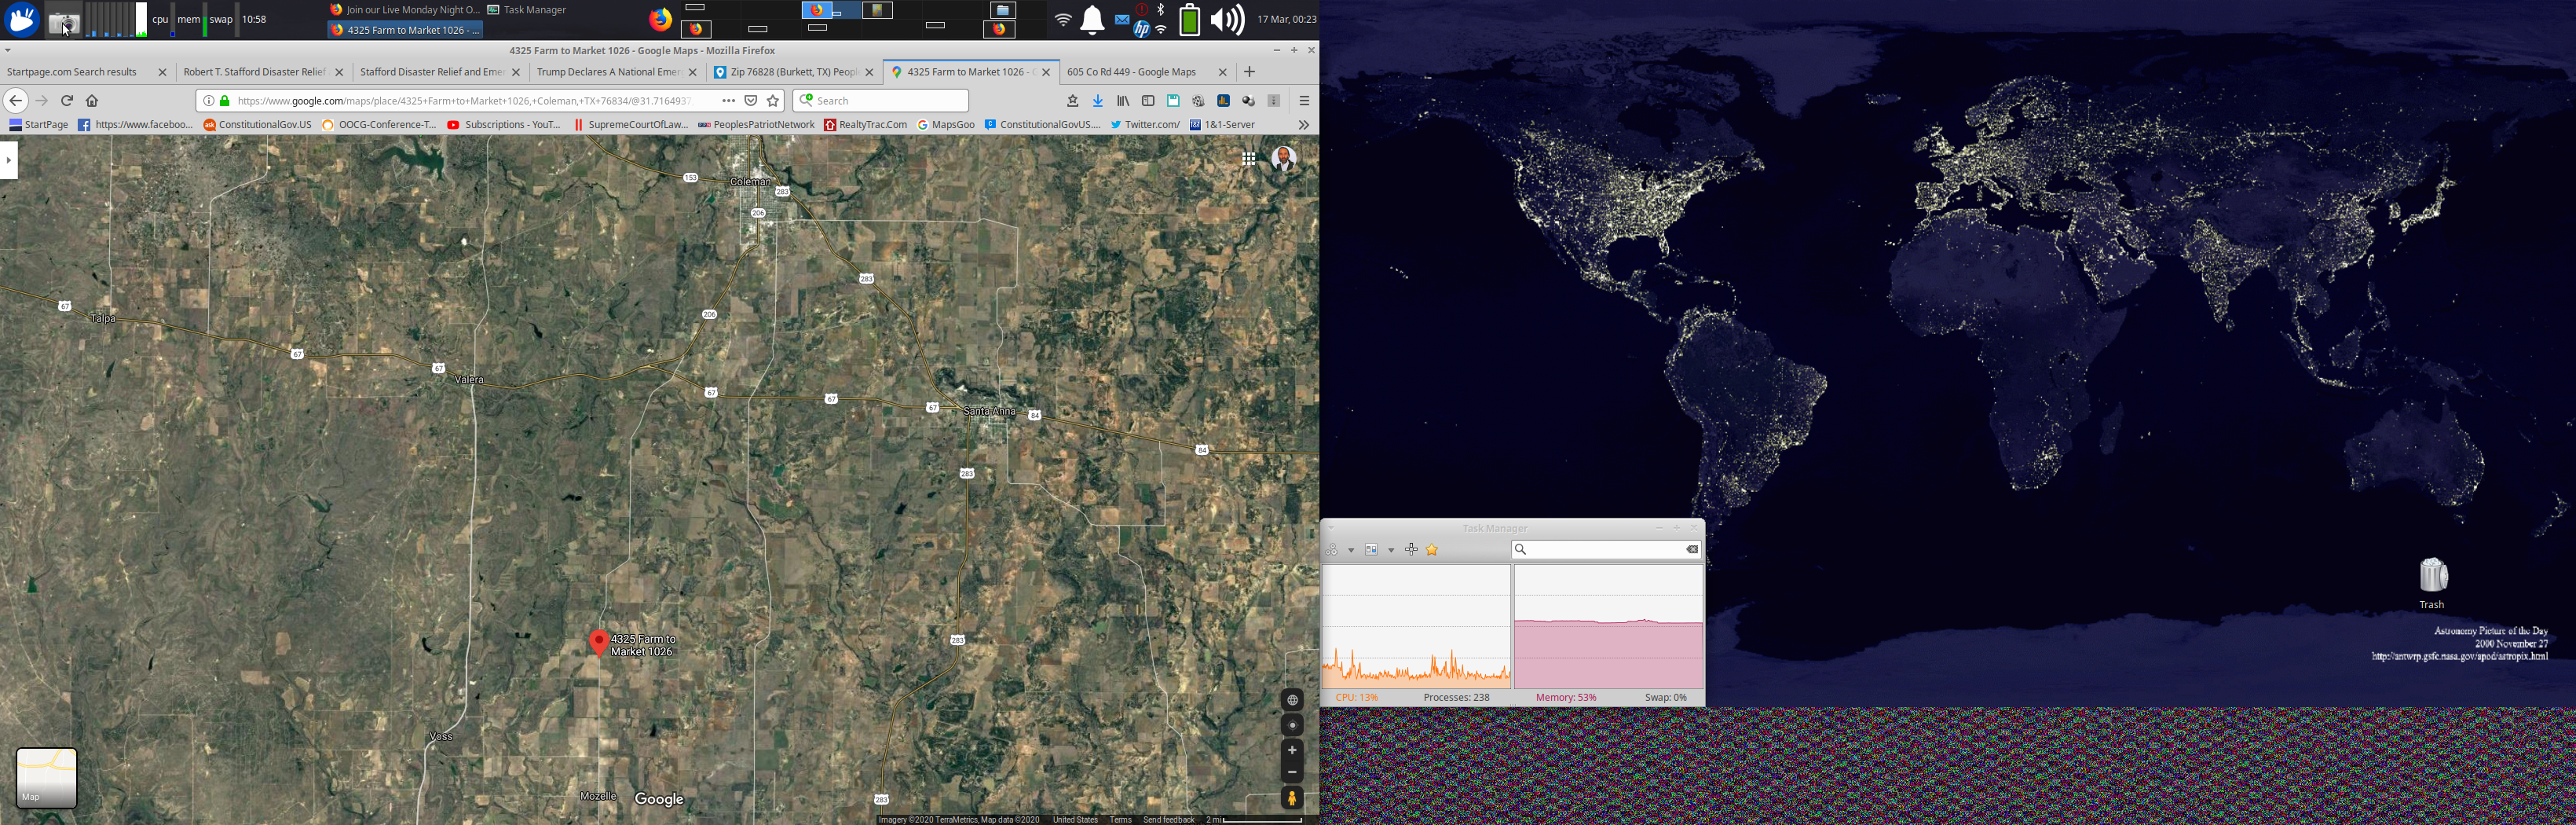
Task: Show site information icon in address bar
Action: click(x=208, y=101)
